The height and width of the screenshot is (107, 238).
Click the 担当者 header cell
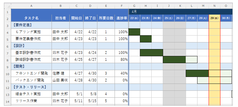61,18
